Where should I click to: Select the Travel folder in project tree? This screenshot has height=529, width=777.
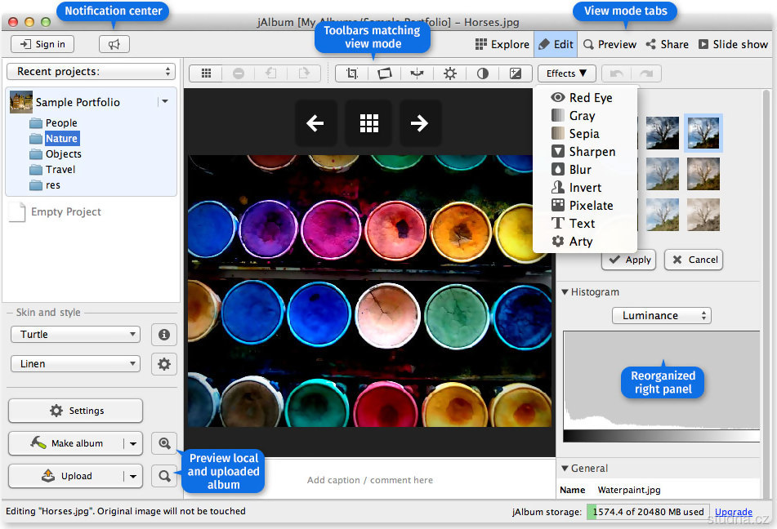[60, 170]
